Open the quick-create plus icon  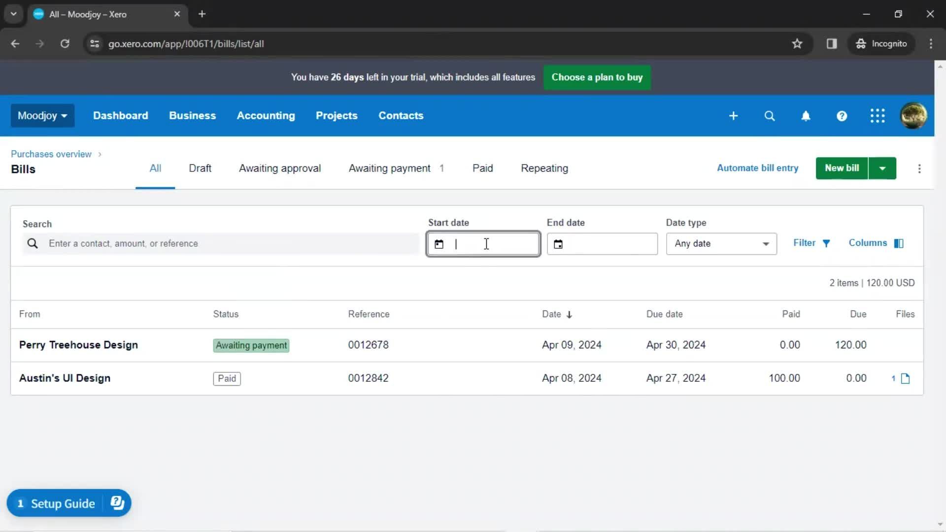[x=733, y=116]
